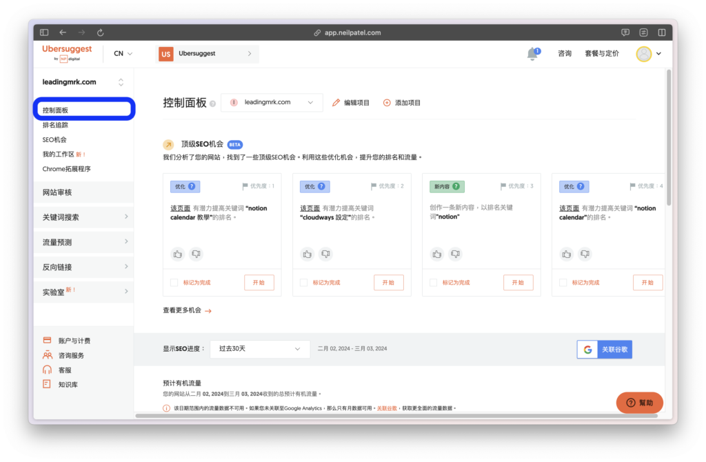Click the browser chat bubble toolbar icon
Viewport: 706px width, 462px height.
tap(625, 32)
